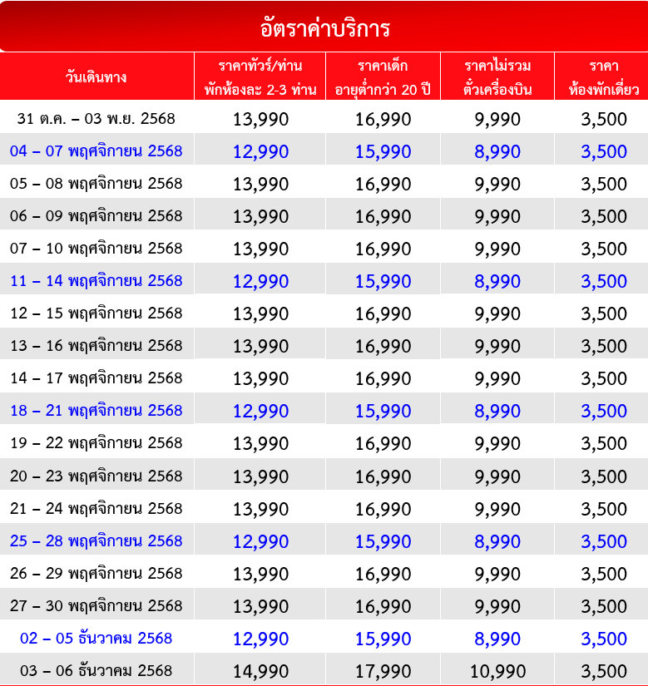
Task: Click the ราคาห้องพักเดี่ยว column header
Action: (x=604, y=77)
